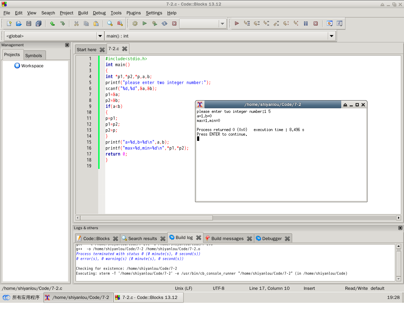This screenshot has width=404, height=314.
Task: Open the File menu
Action: coord(7,13)
